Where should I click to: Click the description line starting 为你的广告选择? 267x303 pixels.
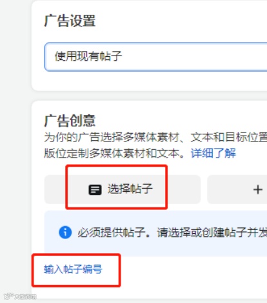(x=155, y=137)
